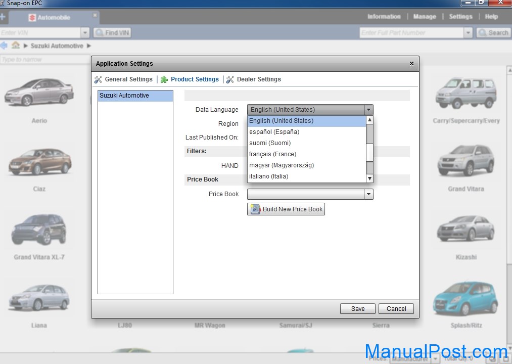This screenshot has width=512, height=364.
Task: Open the Settings menu in the top bar
Action: (460, 17)
